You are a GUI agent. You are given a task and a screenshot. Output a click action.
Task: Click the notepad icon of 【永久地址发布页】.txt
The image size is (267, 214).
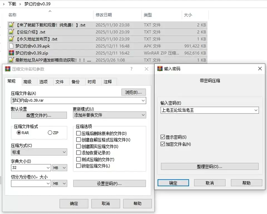click(x=11, y=39)
